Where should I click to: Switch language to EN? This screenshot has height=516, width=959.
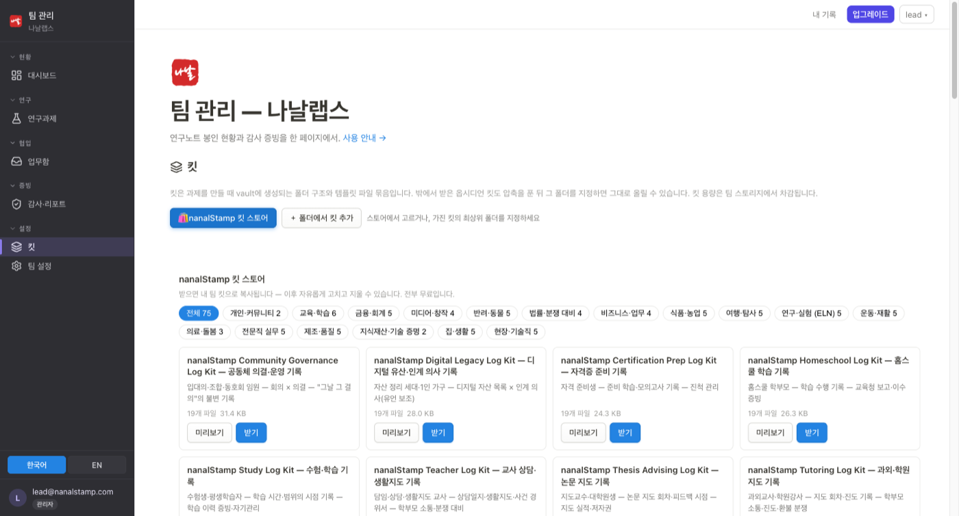tap(97, 465)
